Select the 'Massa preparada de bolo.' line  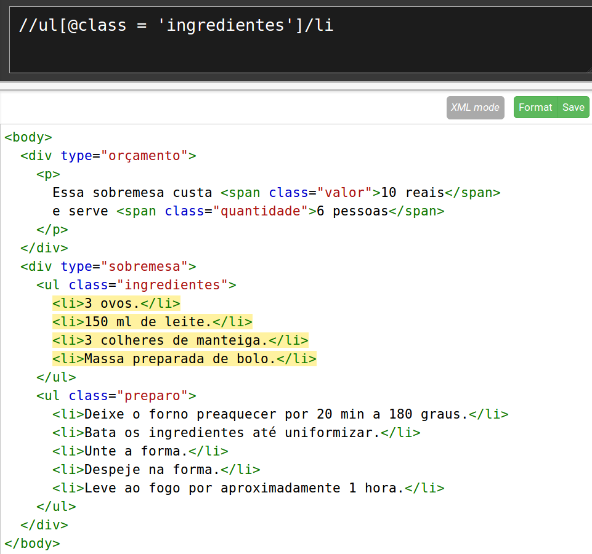tap(184, 359)
